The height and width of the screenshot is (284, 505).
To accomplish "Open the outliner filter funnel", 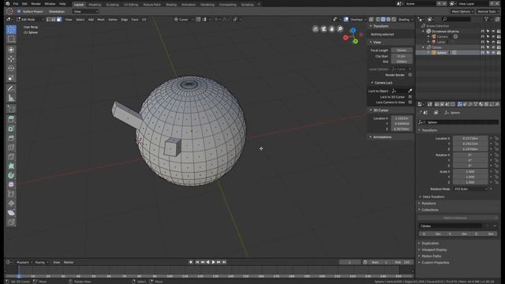I will (x=486, y=19).
